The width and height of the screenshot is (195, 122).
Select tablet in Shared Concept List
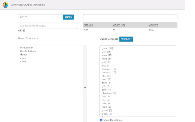(x=23, y=61)
